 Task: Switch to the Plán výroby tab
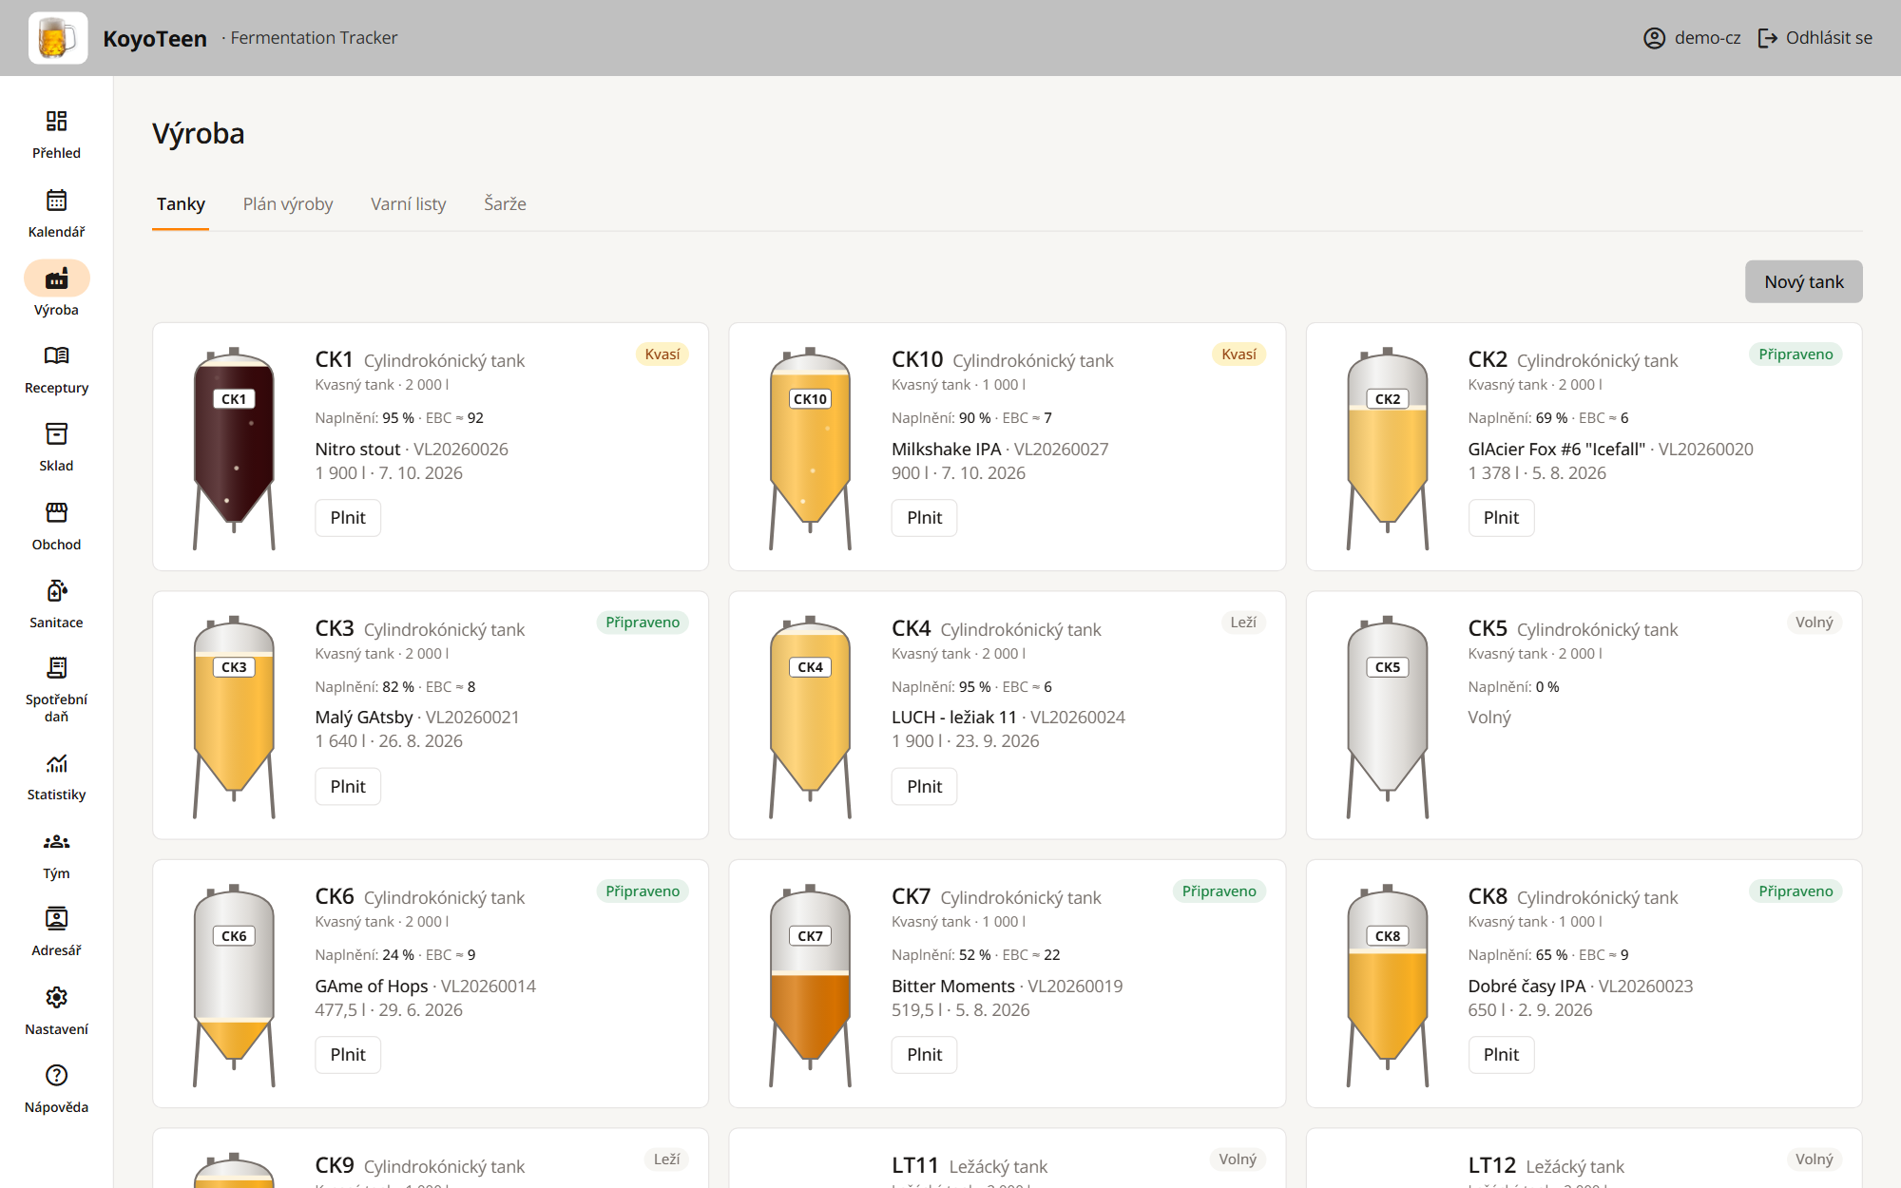[288, 203]
